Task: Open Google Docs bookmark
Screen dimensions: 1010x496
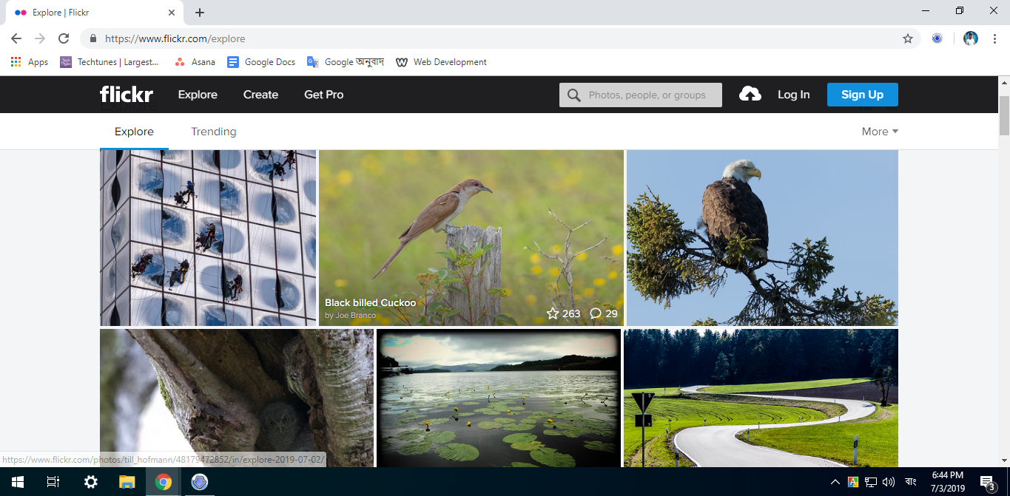Action: pyautogui.click(x=261, y=62)
